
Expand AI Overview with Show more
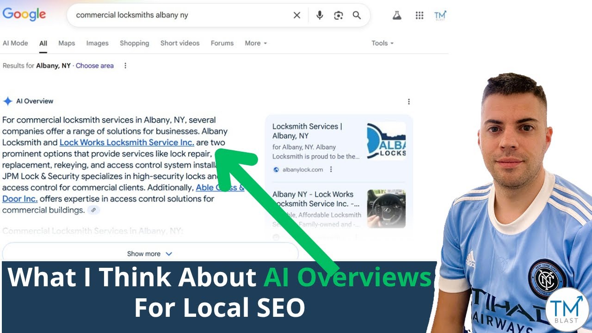pyautogui.click(x=150, y=253)
